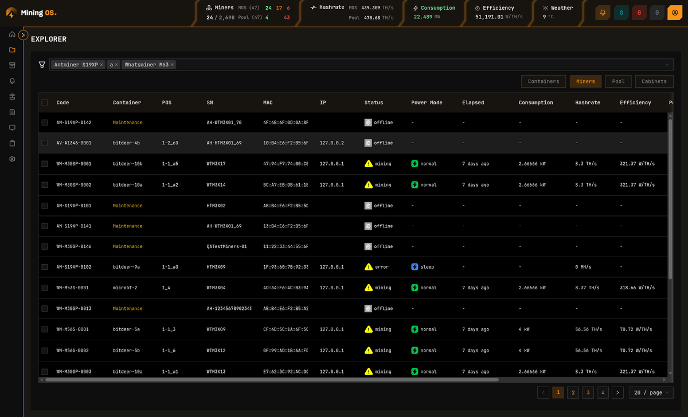Switch to the Cabinets tab
This screenshot has height=417, width=688.
[x=654, y=81]
